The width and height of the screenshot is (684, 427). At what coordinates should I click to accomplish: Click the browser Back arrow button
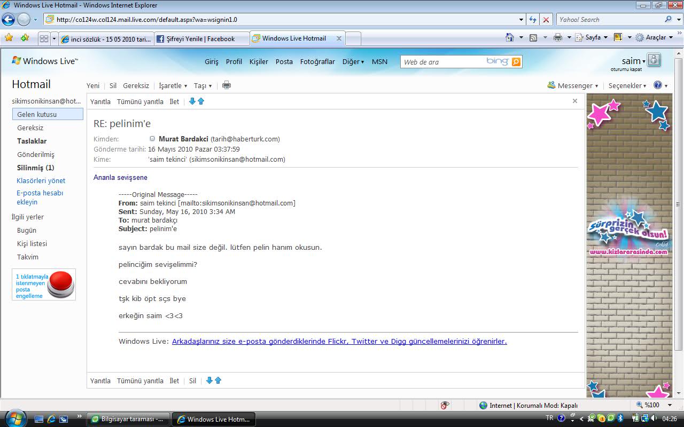[x=8, y=20]
